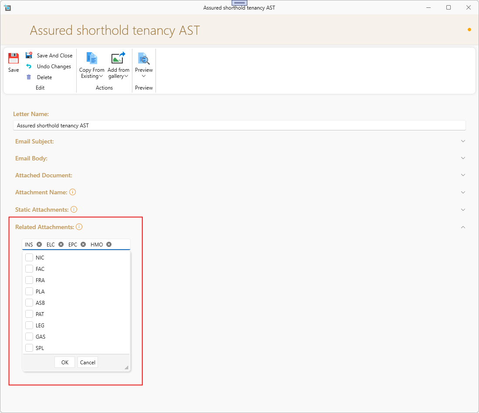Expand the Attached Document section
This screenshot has height=413, width=479.
click(x=463, y=175)
